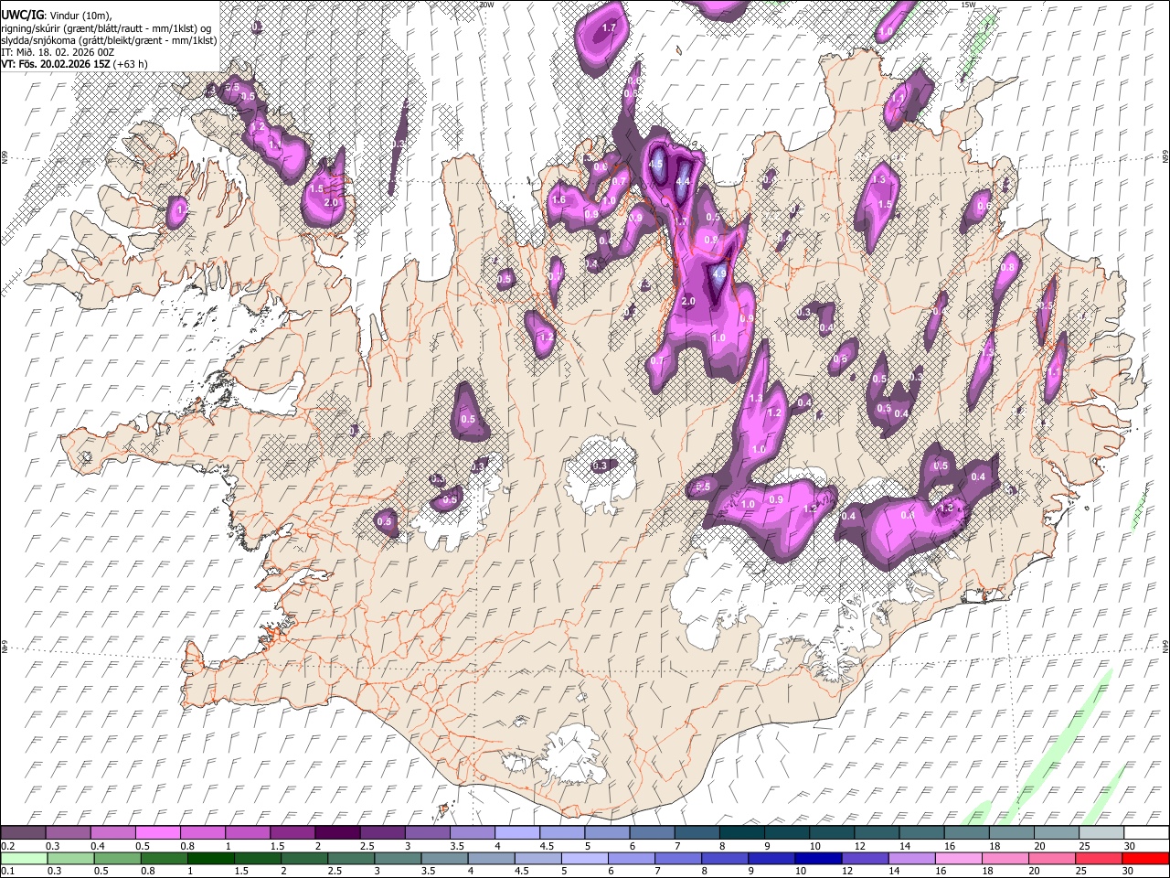The height and width of the screenshot is (878, 1170).
Task: Select the pale lavender swatch between 4 and 4.5 in the upper scale
Action: pyautogui.click(x=516, y=832)
